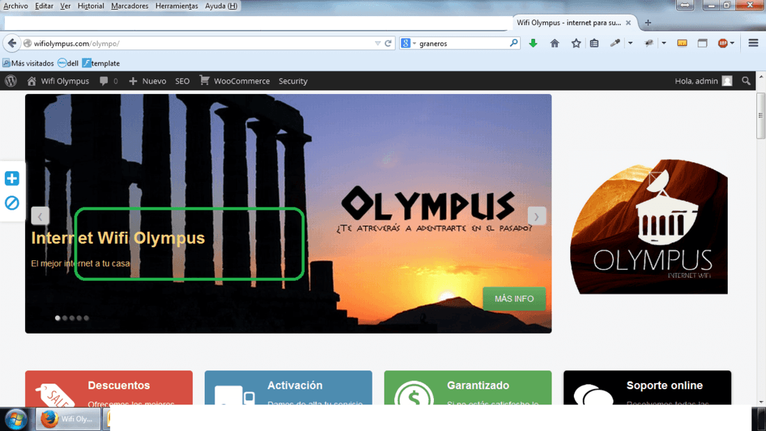The image size is (766, 431).
Task: Select the first slider pagination dot
Action: (x=58, y=318)
